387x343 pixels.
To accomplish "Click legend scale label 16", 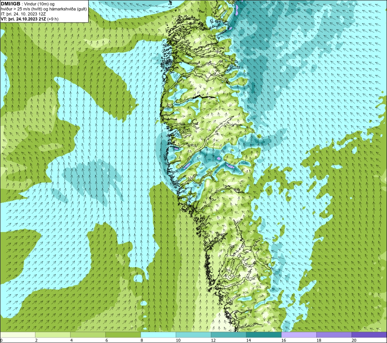I will (284, 340).
